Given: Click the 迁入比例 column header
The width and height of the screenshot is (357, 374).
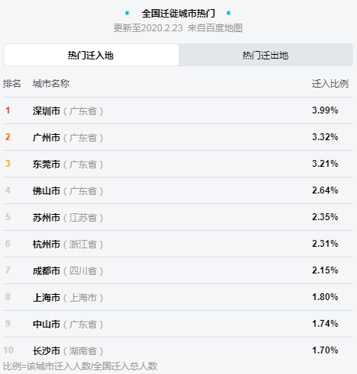Looking at the screenshot, I should (330, 84).
